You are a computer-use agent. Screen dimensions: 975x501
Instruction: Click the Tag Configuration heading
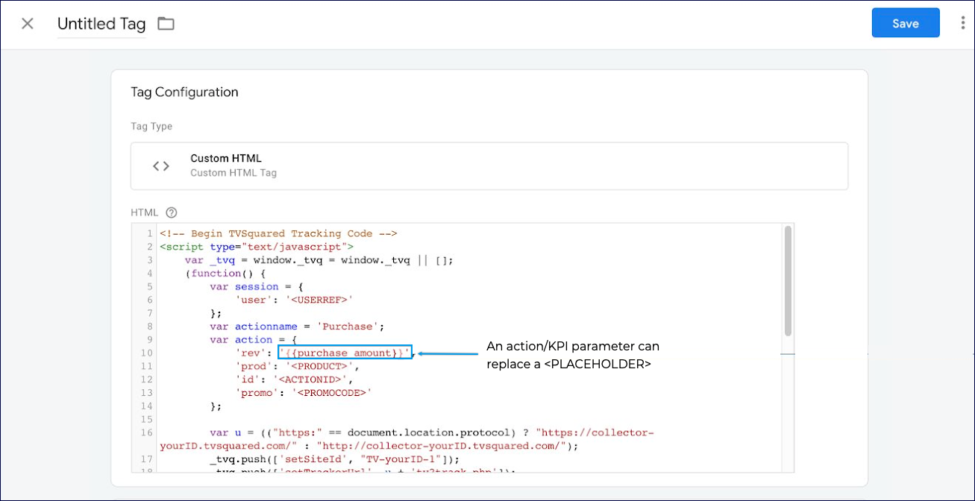[184, 92]
